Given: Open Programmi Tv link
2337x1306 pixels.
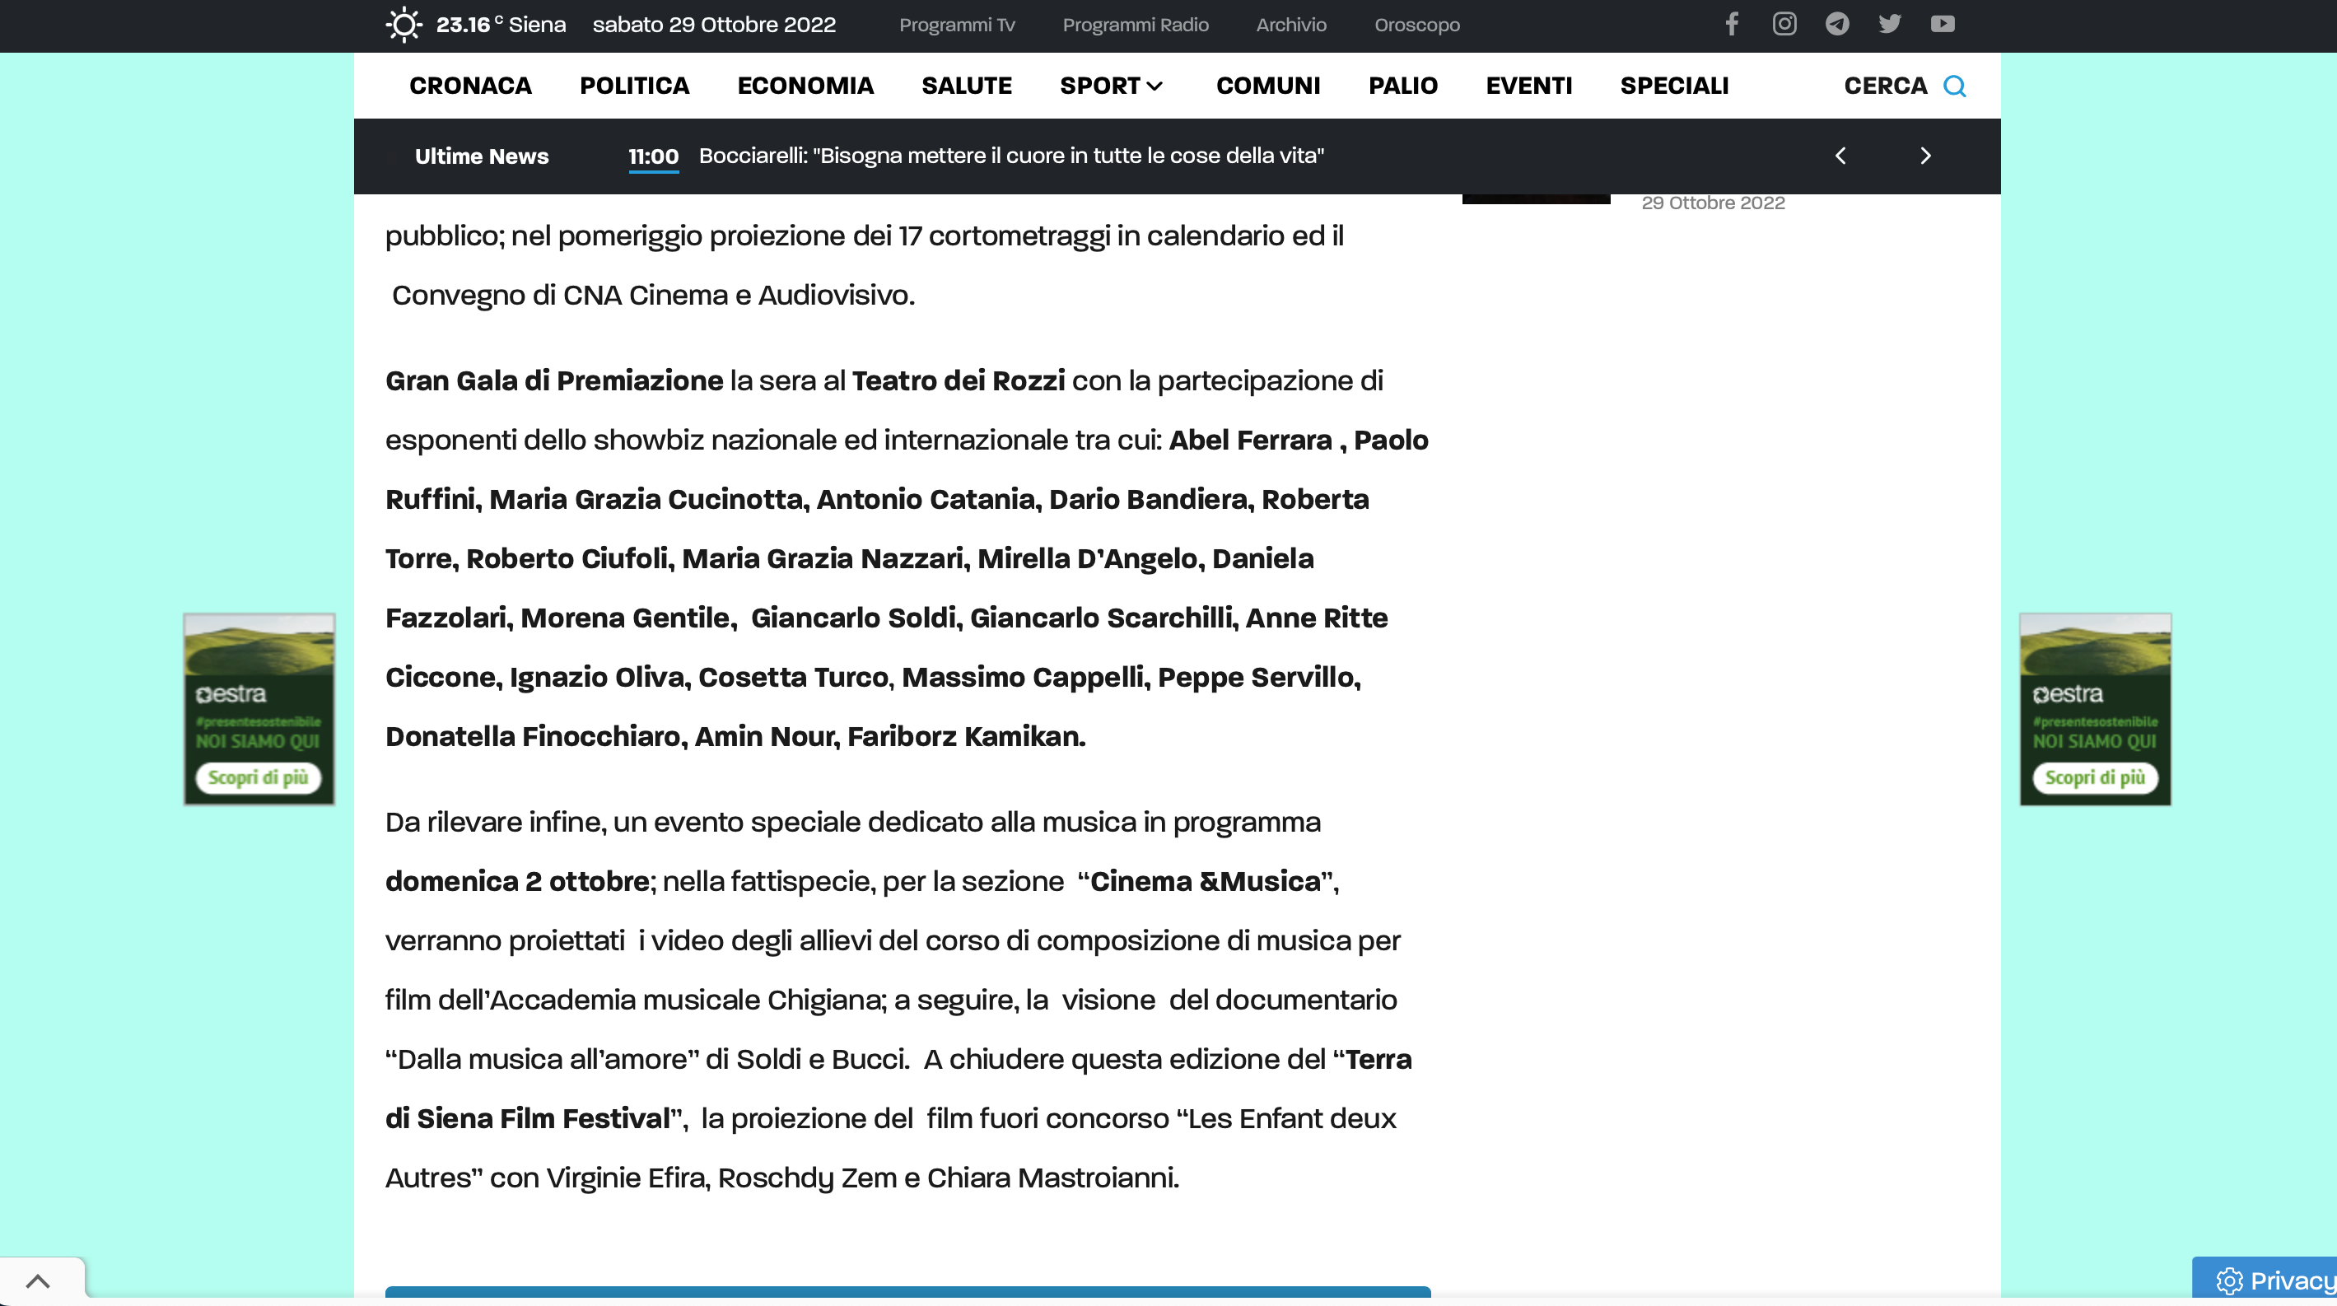Looking at the screenshot, I should point(957,25).
